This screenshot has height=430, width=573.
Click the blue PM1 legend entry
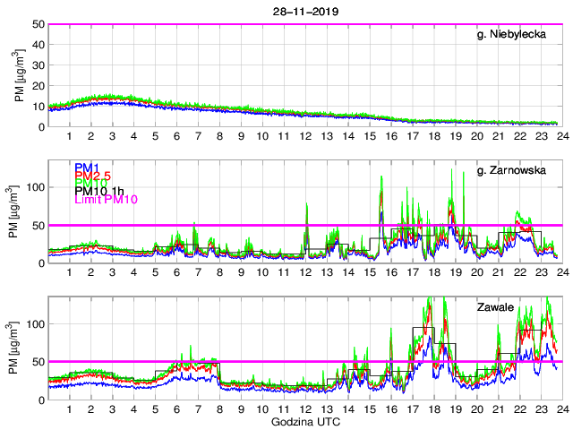(x=86, y=168)
